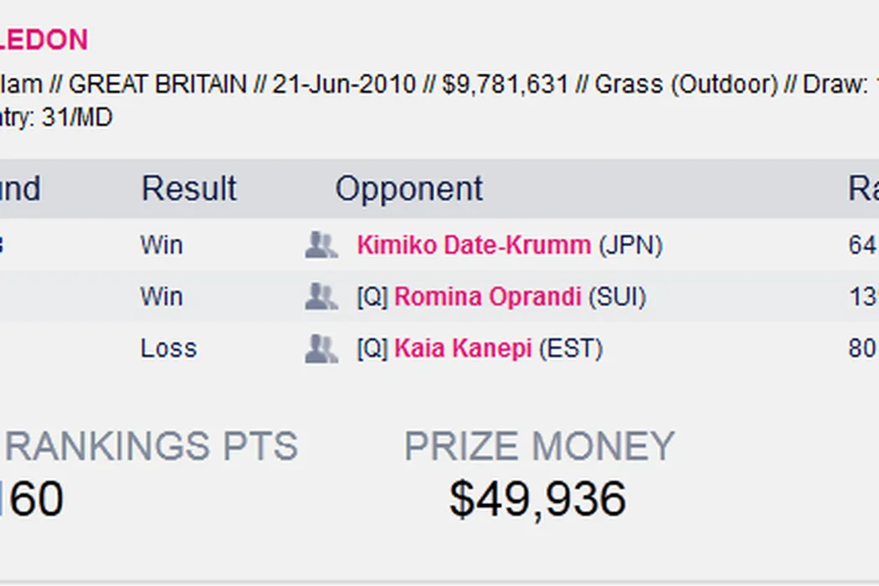Click the rank value 80 in Kanepi row

tap(862, 348)
